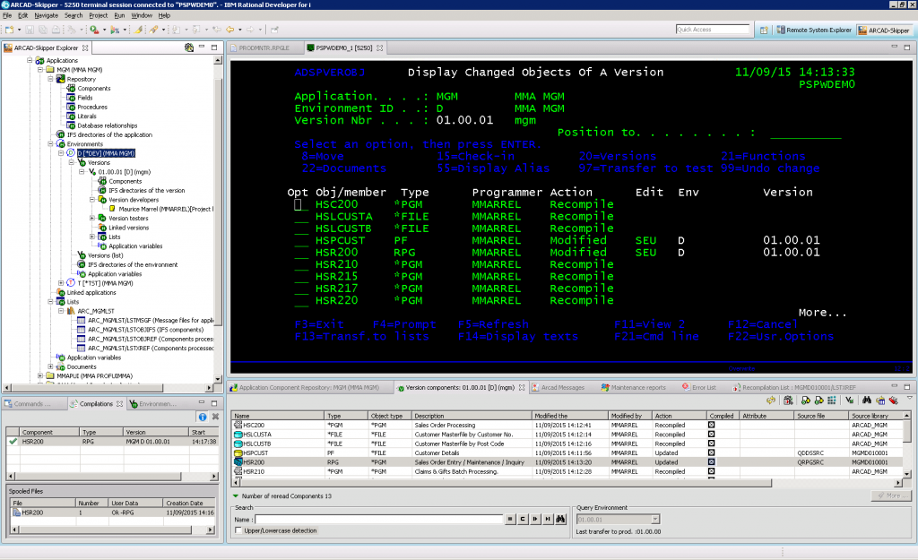The width and height of the screenshot is (918, 560).
Task: Switch to ARCAD-Skipper perspective button
Action: [x=883, y=30]
